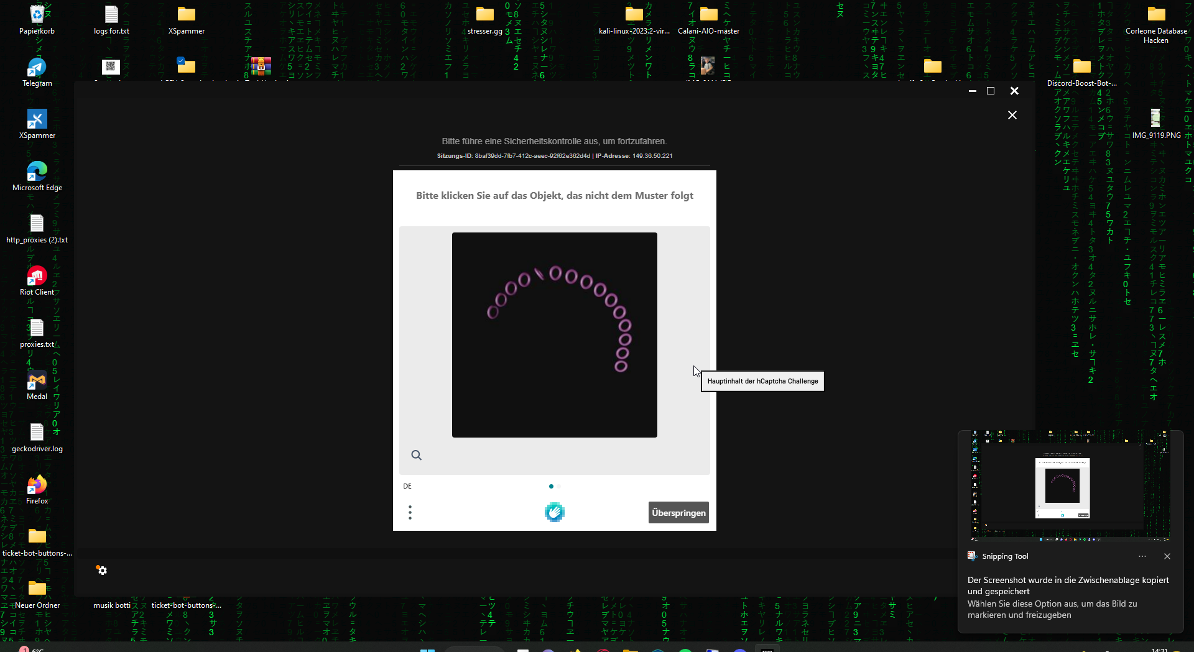Open the proxies.txt file
The height and width of the screenshot is (652, 1194).
tap(37, 329)
